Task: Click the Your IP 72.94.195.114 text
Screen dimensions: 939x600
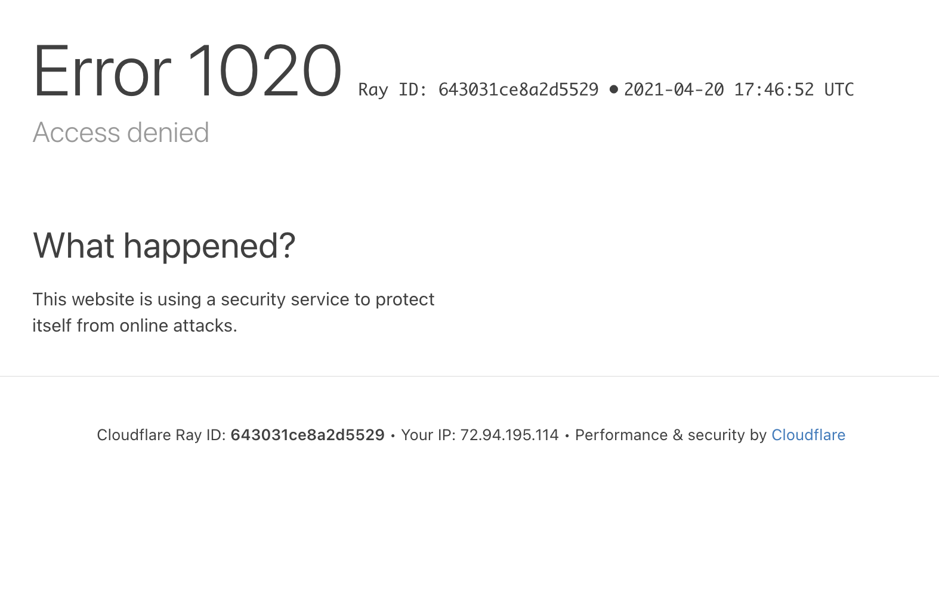Action: coord(480,435)
